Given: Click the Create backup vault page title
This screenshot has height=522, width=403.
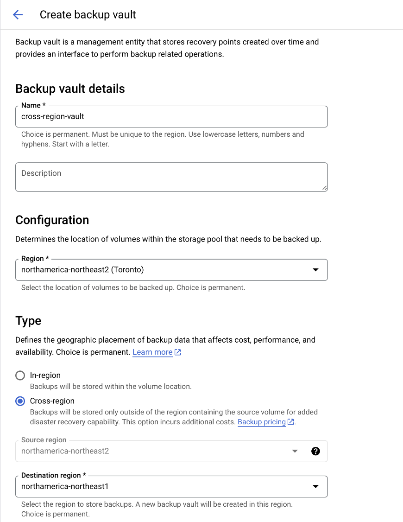Looking at the screenshot, I should pos(88,15).
